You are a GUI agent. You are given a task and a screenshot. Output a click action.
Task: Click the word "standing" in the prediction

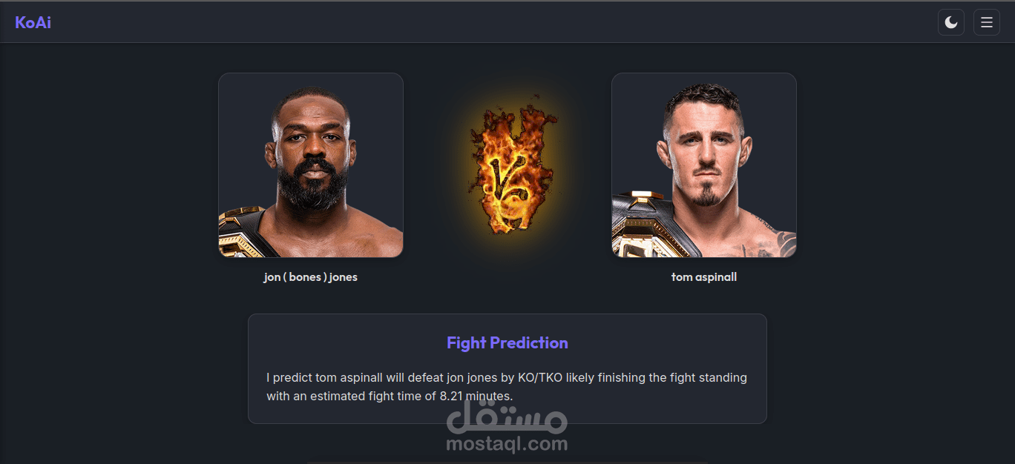(723, 378)
